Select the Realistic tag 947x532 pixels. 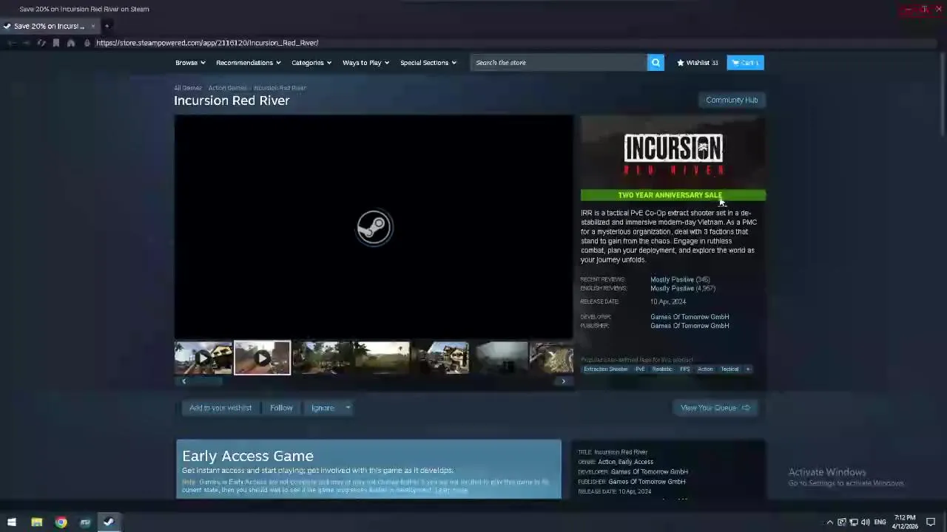coord(662,369)
